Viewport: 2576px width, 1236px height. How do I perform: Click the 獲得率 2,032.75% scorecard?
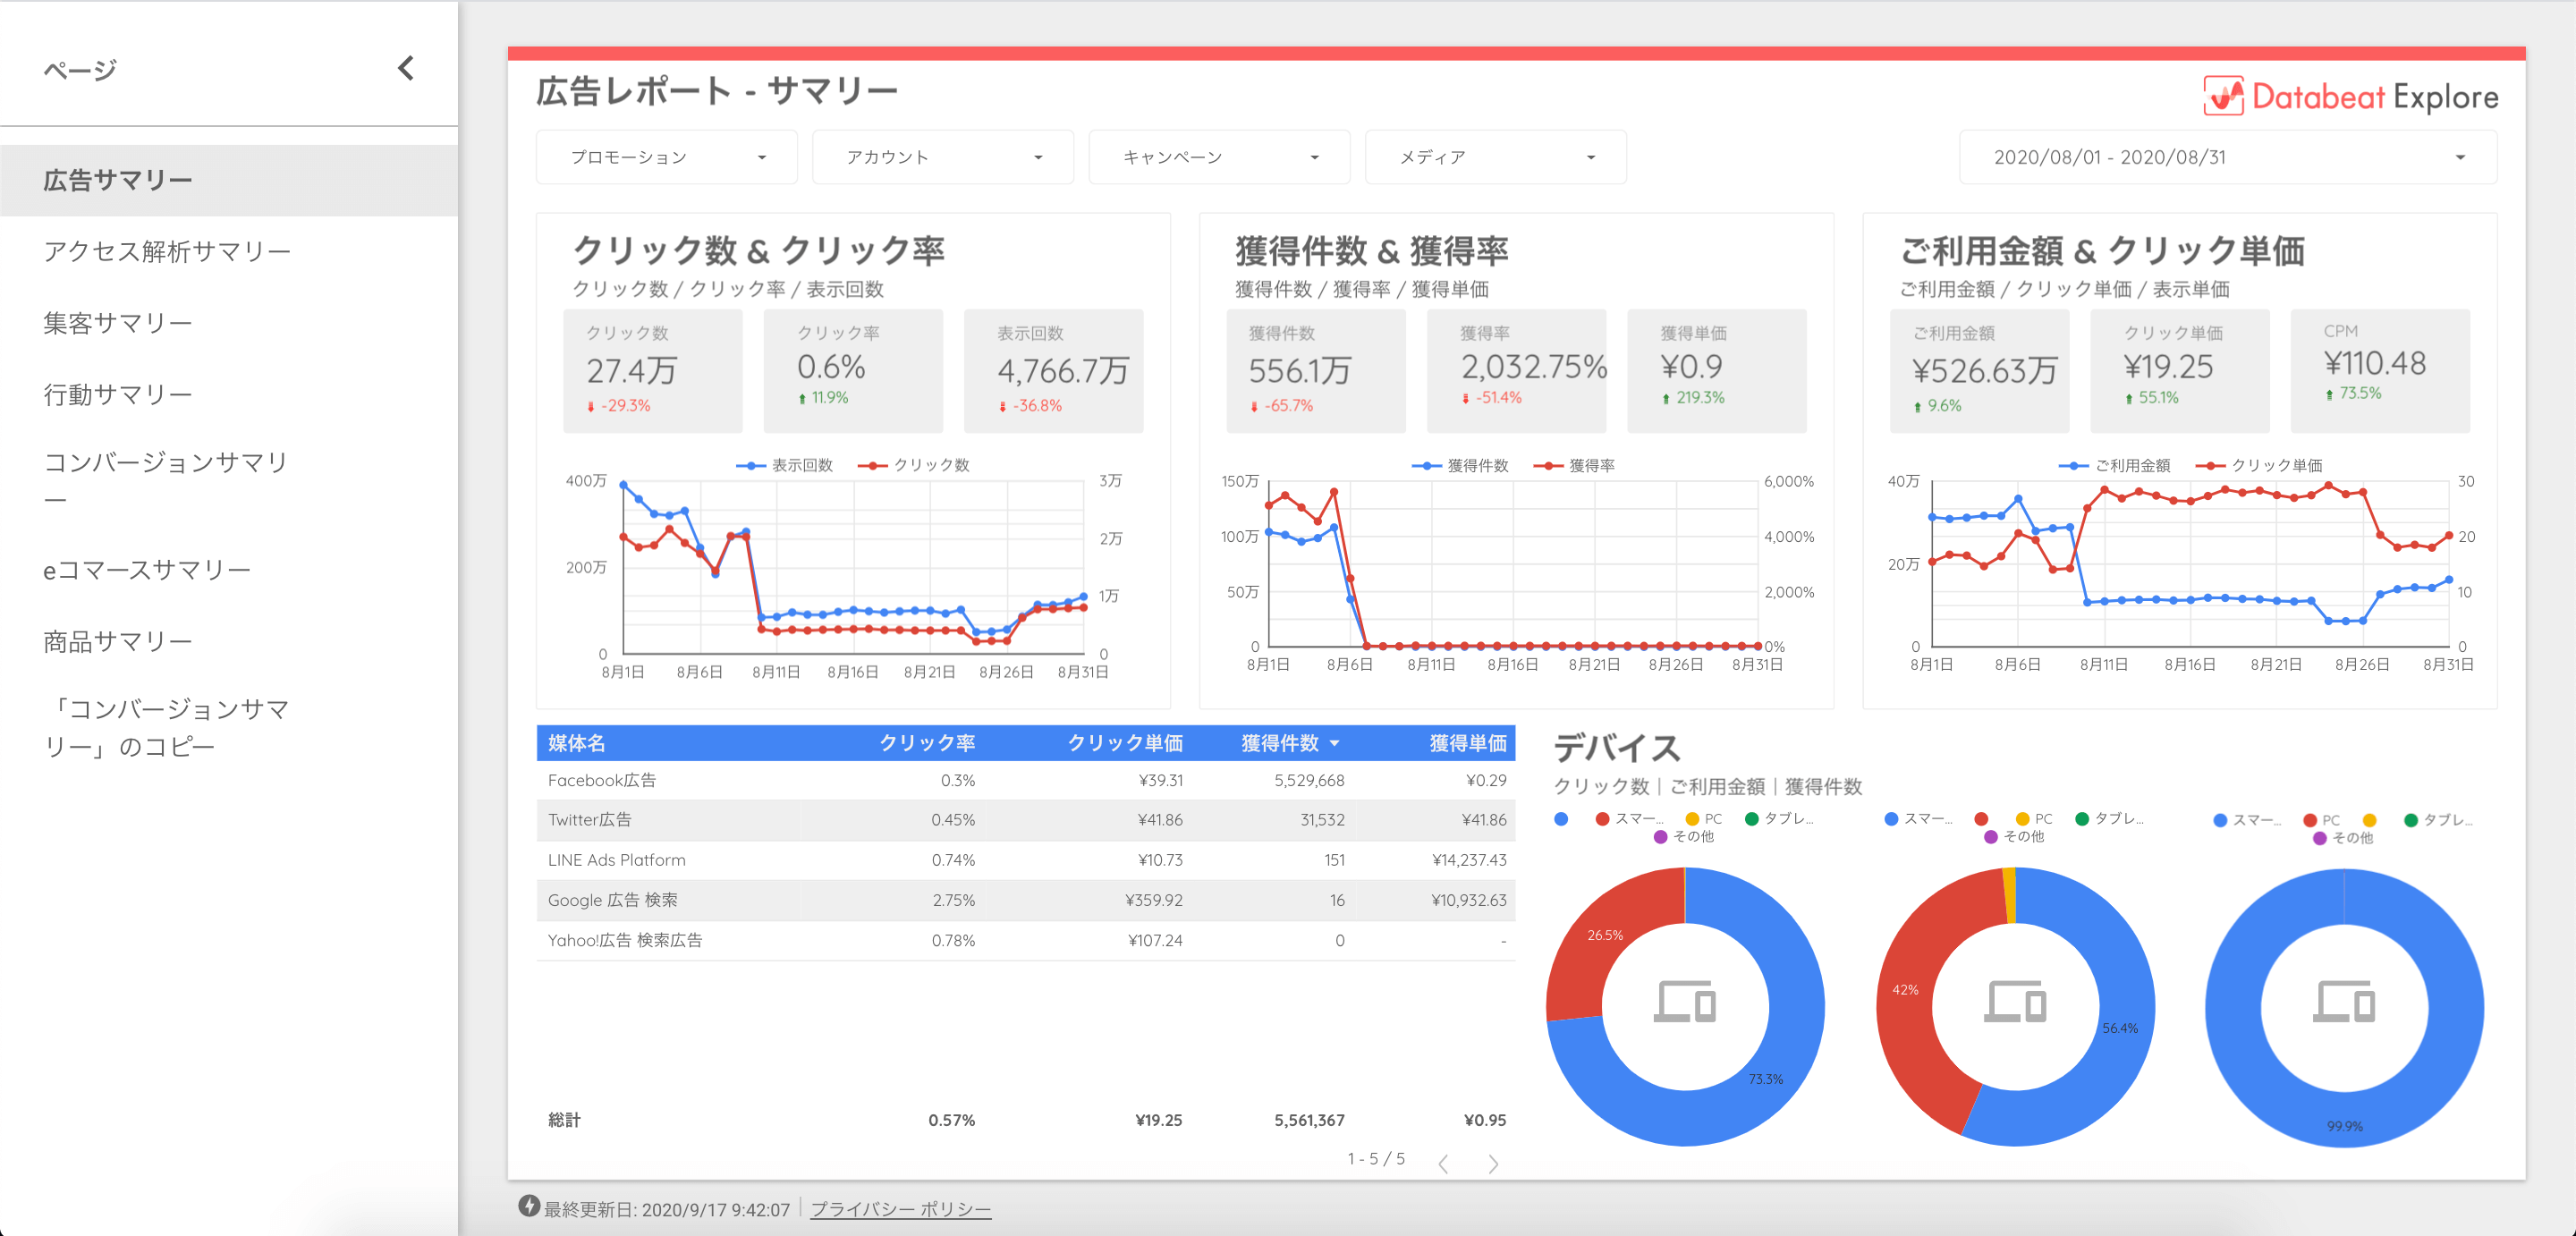pyautogui.click(x=1516, y=370)
